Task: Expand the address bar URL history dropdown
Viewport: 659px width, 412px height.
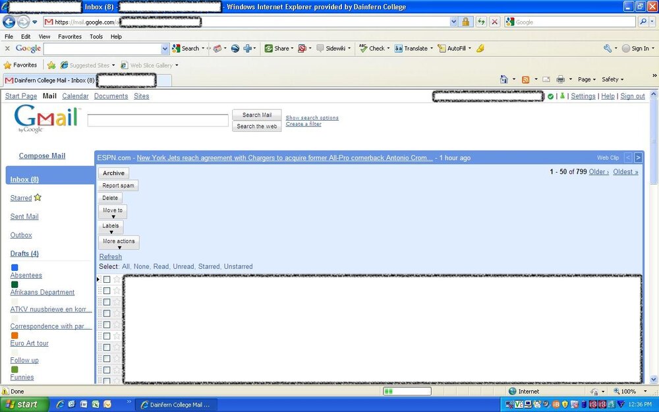Action: click(x=453, y=22)
